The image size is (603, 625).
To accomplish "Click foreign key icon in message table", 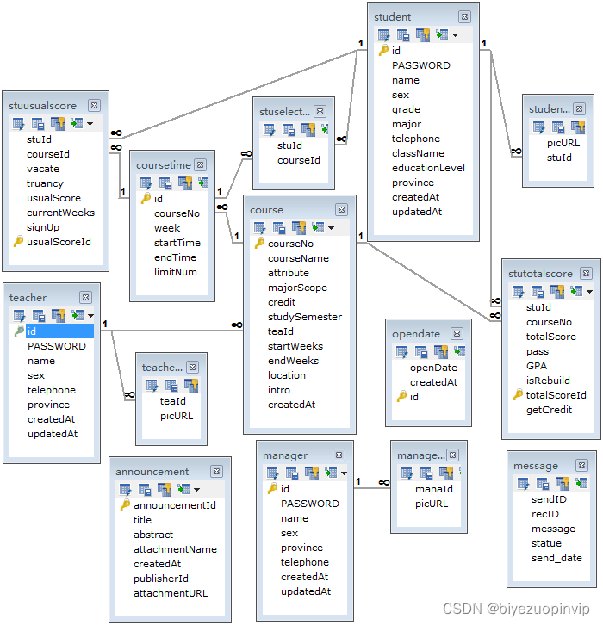I will coord(563,484).
